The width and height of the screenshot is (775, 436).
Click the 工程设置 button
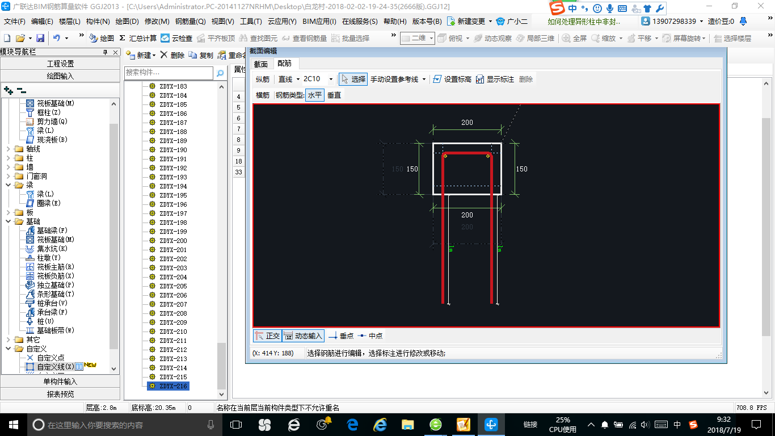[61, 64]
